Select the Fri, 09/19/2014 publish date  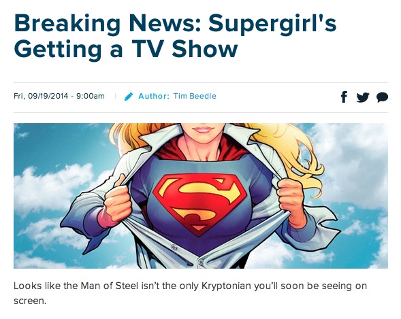pos(41,96)
